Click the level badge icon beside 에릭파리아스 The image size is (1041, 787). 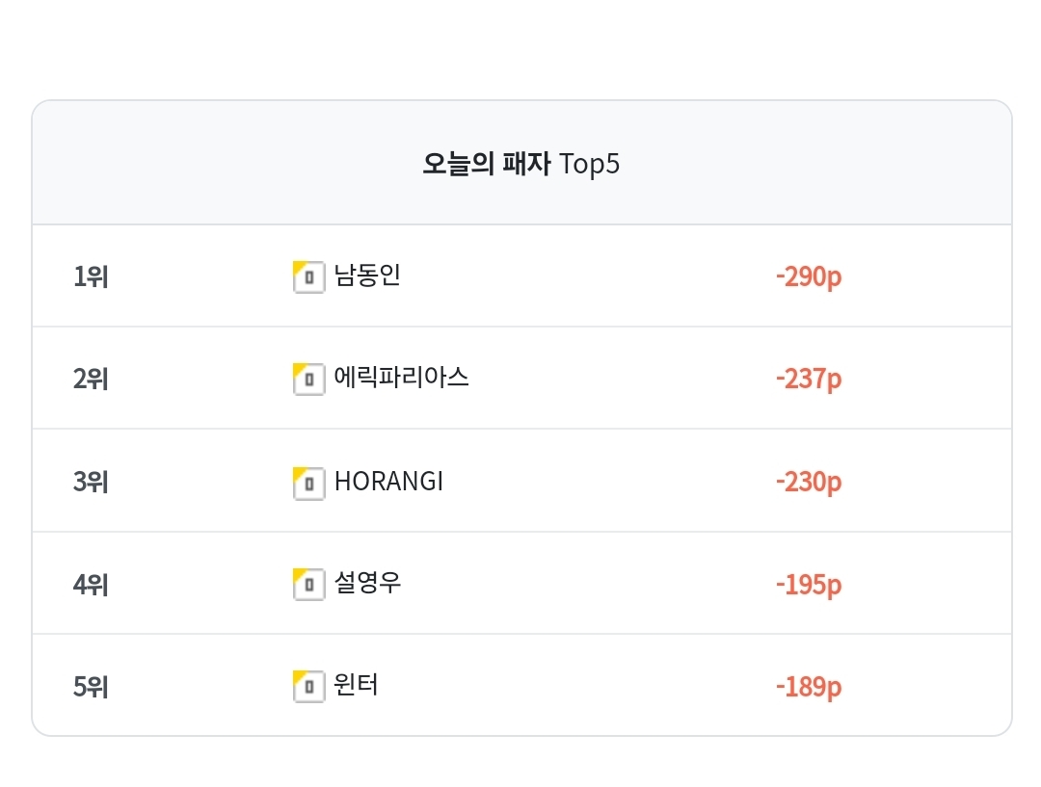(308, 379)
